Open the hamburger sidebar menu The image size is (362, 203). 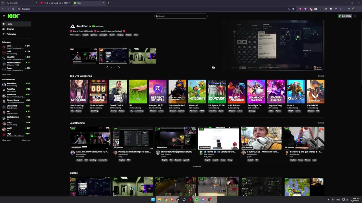[x=4, y=16]
